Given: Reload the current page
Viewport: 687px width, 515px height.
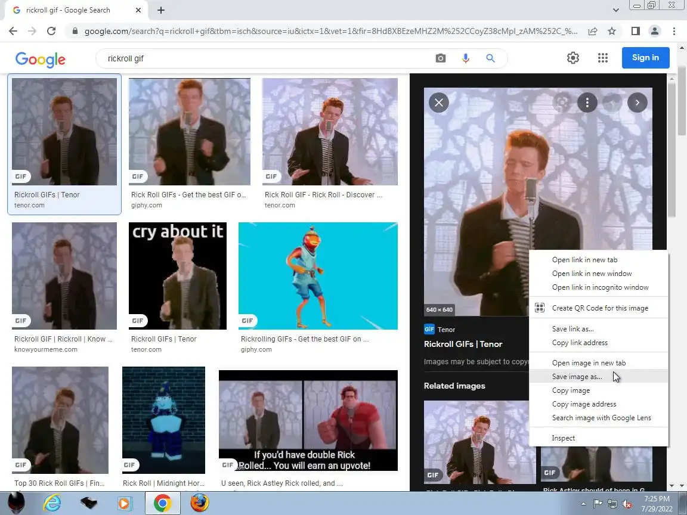Looking at the screenshot, I should click(x=51, y=31).
